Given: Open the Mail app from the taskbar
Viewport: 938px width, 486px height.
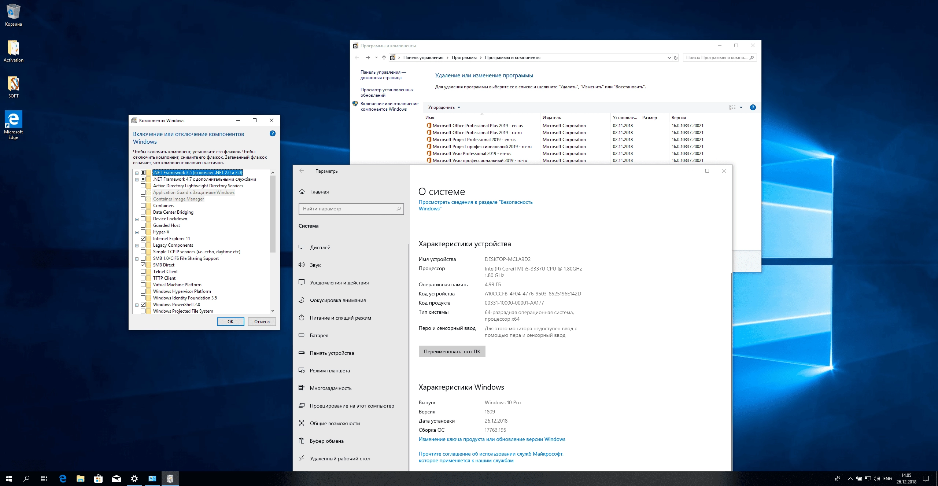Looking at the screenshot, I should [117, 478].
